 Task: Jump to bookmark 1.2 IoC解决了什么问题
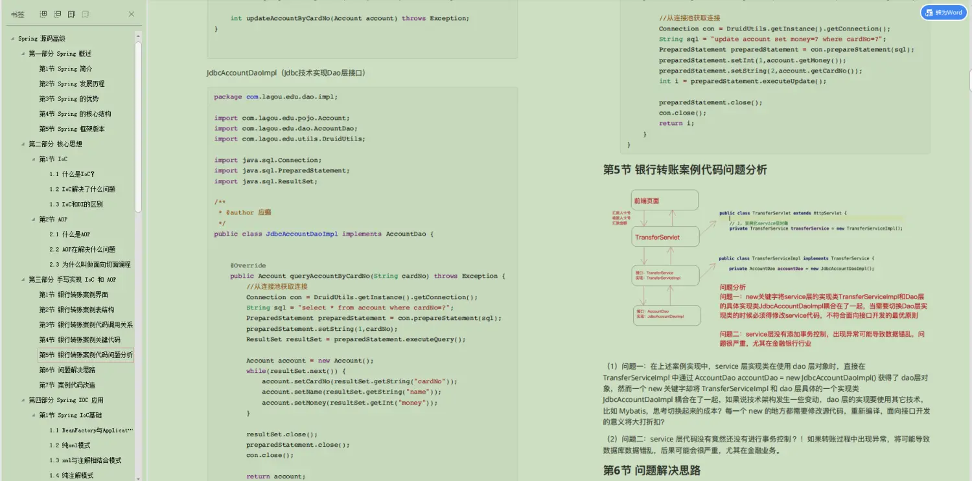(82, 189)
